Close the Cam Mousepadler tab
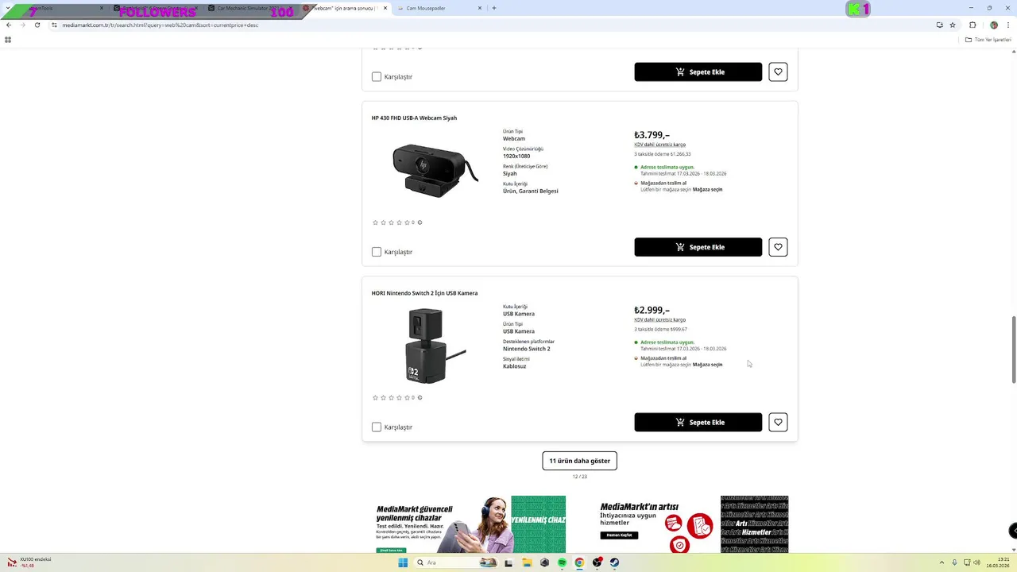The width and height of the screenshot is (1017, 572). tap(480, 8)
